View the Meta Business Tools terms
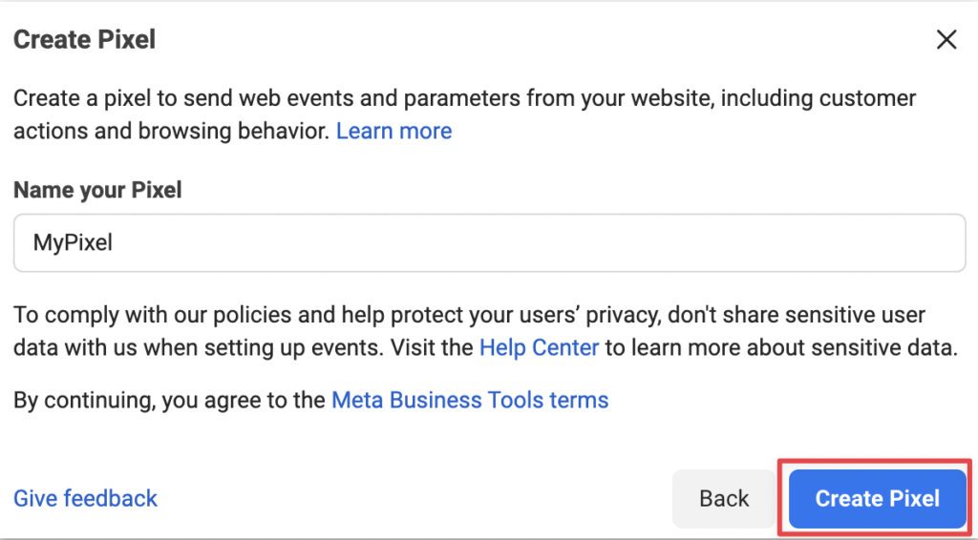Screen dimensions: 978x540 tap(470, 400)
